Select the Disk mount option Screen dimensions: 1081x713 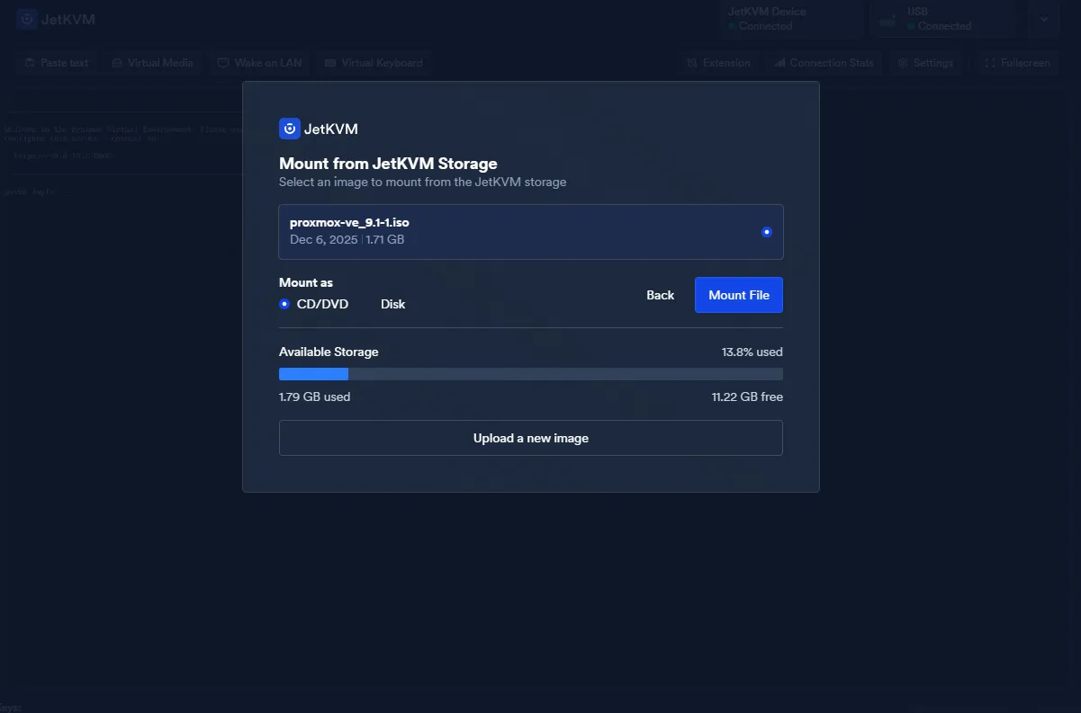point(392,304)
